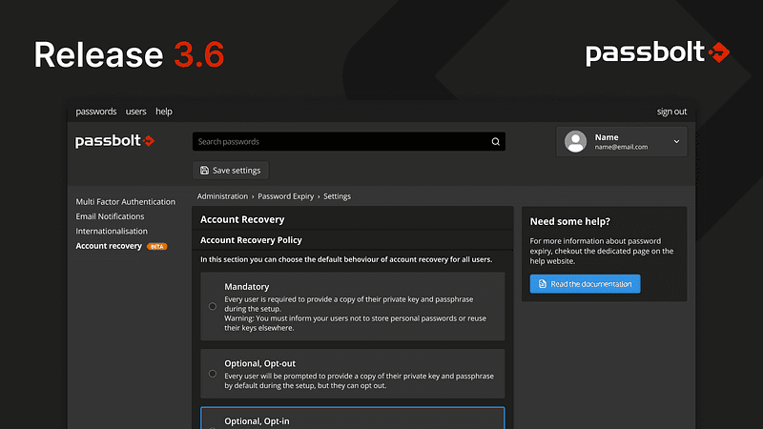
Task: Click the sign out link
Action: point(671,112)
